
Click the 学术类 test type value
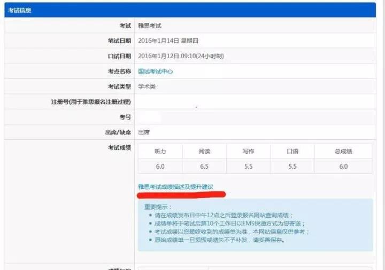pos(147,86)
